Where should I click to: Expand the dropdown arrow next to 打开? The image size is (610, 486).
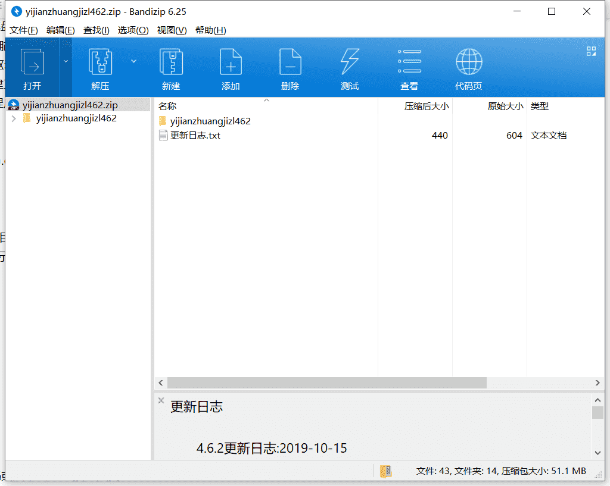pos(66,61)
